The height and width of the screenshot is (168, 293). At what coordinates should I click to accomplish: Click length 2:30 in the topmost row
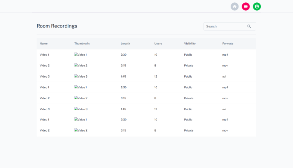click(124, 55)
